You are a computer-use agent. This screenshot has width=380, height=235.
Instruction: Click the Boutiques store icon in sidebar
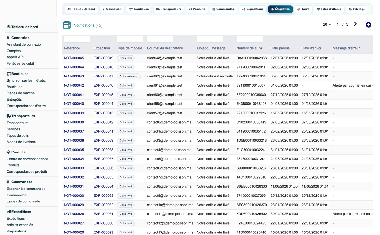9,74
